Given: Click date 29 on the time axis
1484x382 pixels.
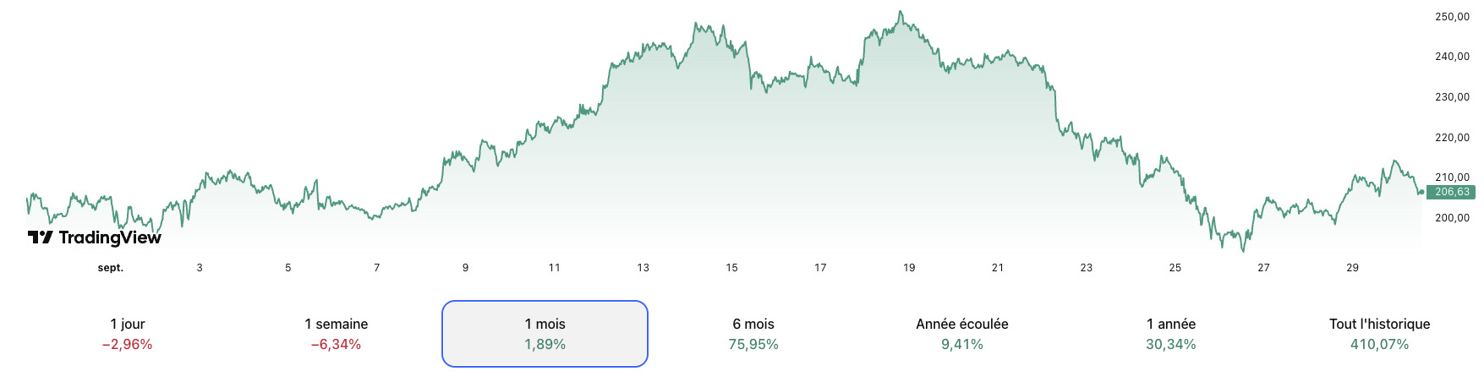Looking at the screenshot, I should pyautogui.click(x=1352, y=268).
